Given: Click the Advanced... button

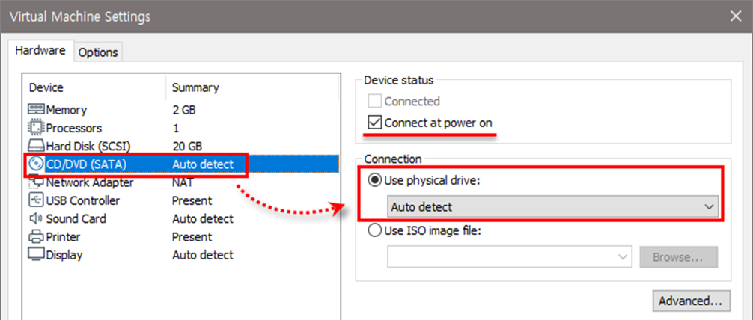Looking at the screenshot, I should tap(689, 301).
